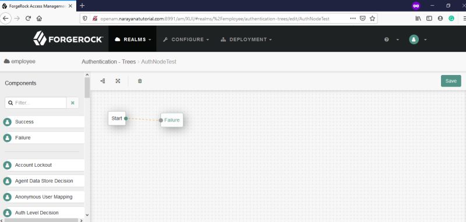Click the Agent Data Store Decision icon

8,181
